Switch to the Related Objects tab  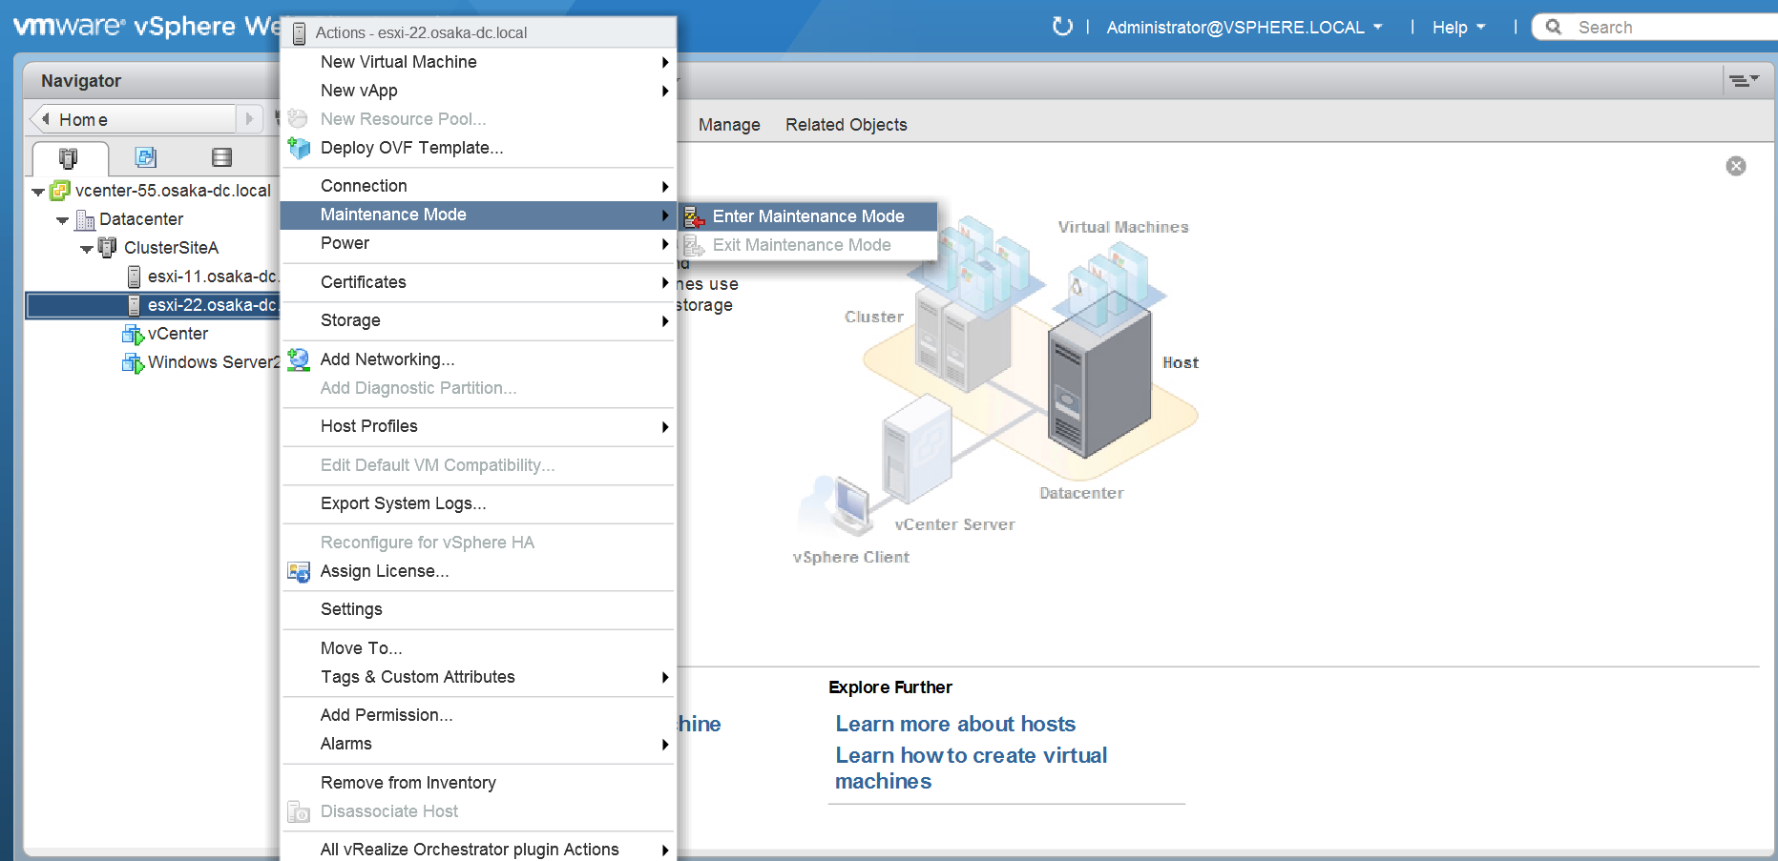coord(846,125)
